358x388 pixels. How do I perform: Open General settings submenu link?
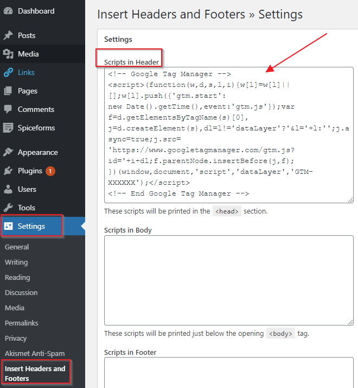click(17, 247)
